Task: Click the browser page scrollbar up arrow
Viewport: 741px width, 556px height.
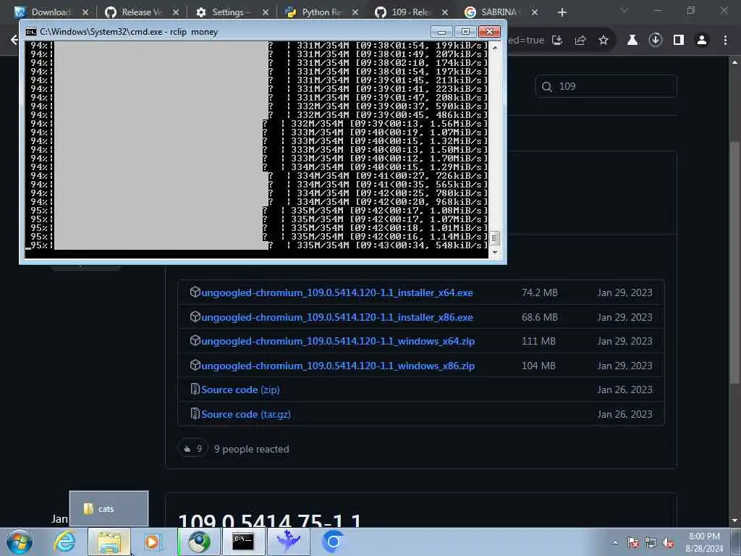Action: pyautogui.click(x=734, y=62)
